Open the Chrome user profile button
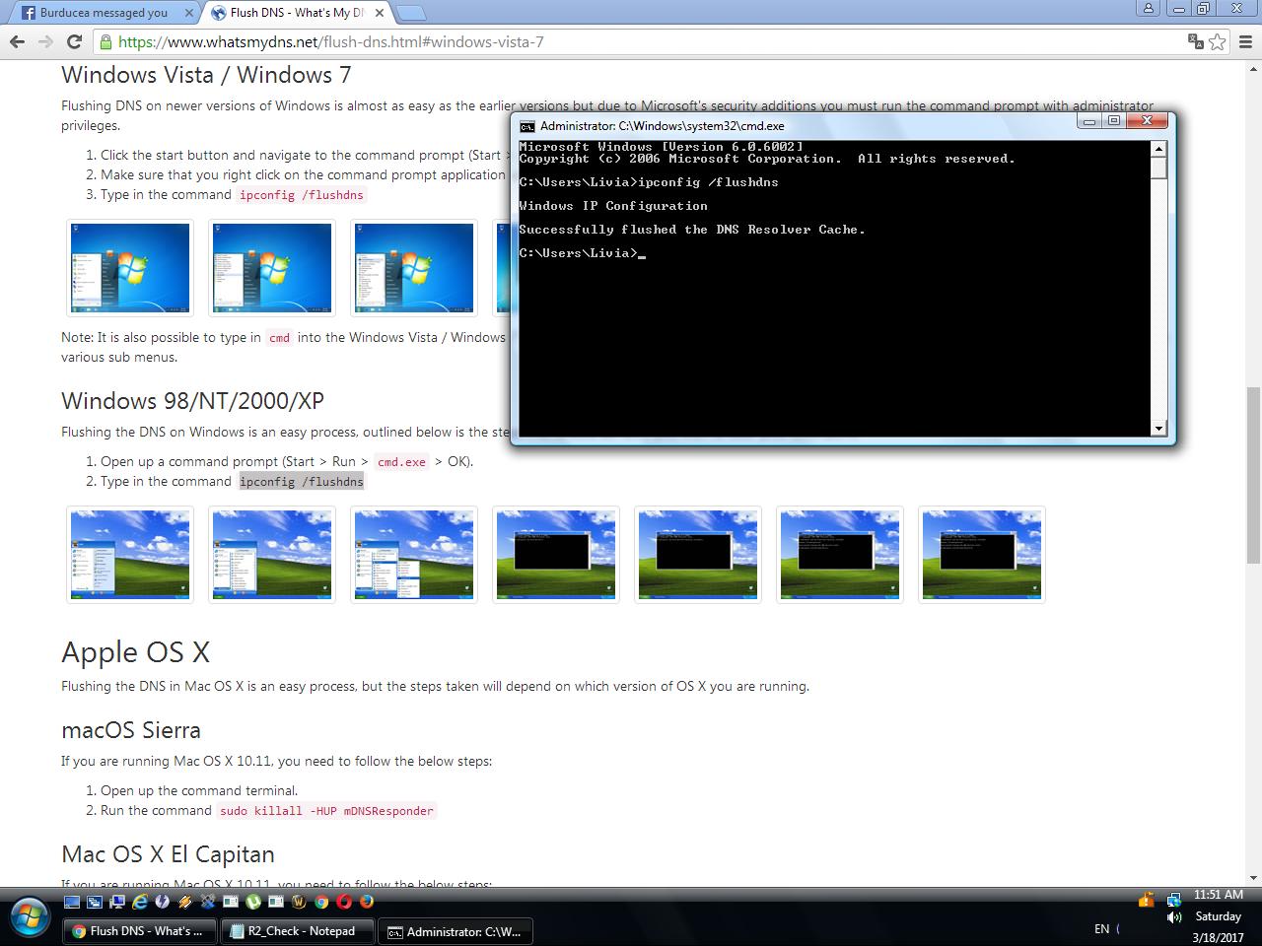 [1148, 9]
